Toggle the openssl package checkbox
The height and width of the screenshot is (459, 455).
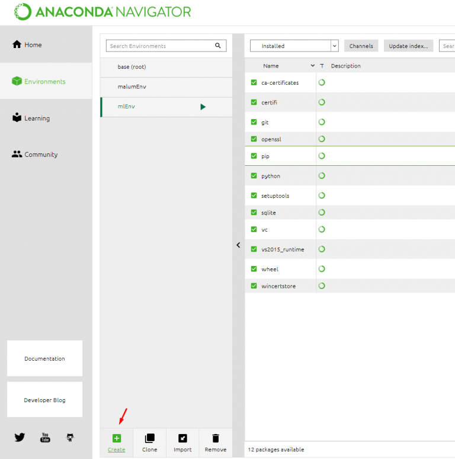coord(254,139)
